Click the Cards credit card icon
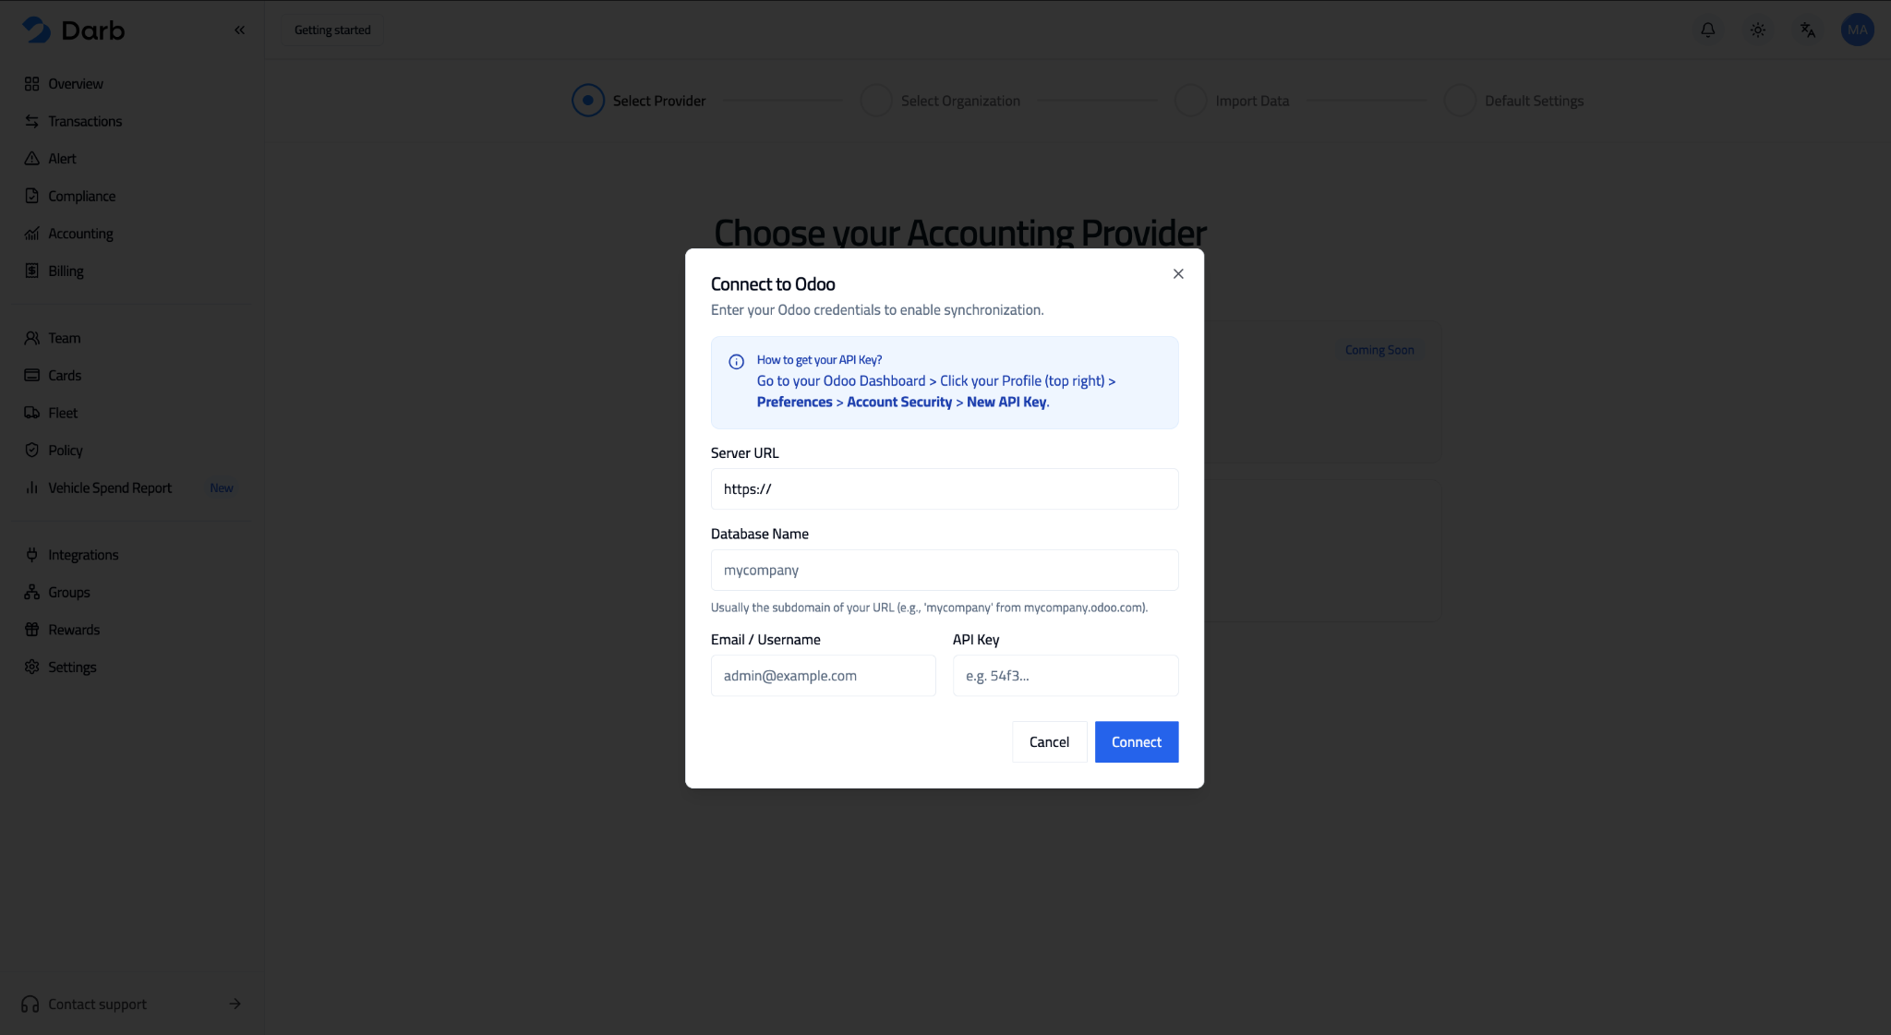1891x1035 pixels. point(32,375)
